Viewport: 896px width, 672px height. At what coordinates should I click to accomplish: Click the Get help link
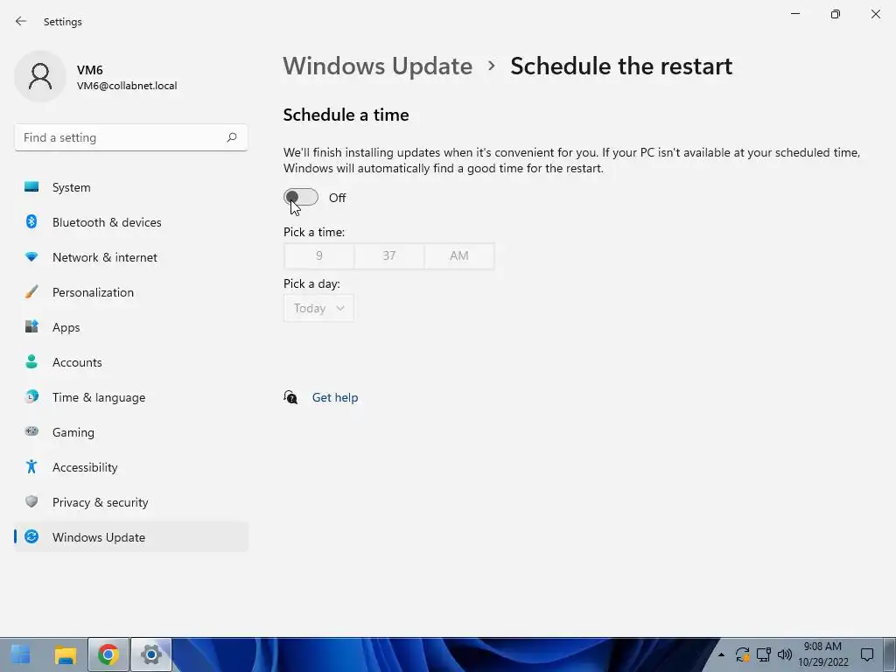pos(335,397)
